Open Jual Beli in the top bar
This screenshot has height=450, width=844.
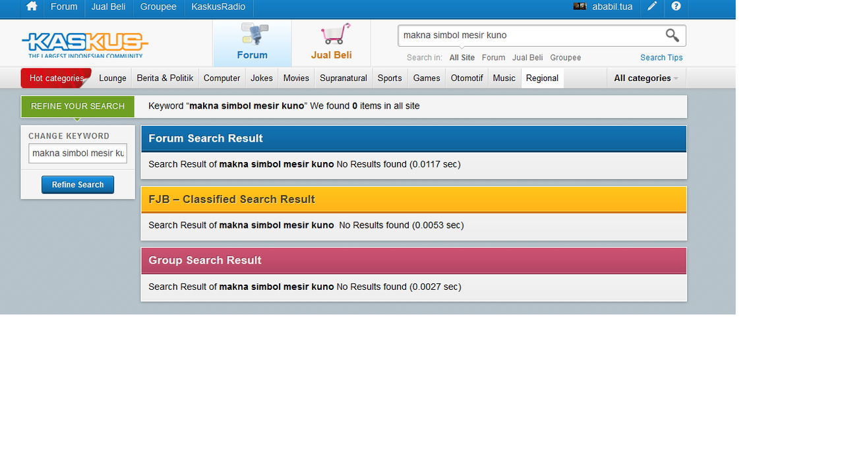point(108,7)
